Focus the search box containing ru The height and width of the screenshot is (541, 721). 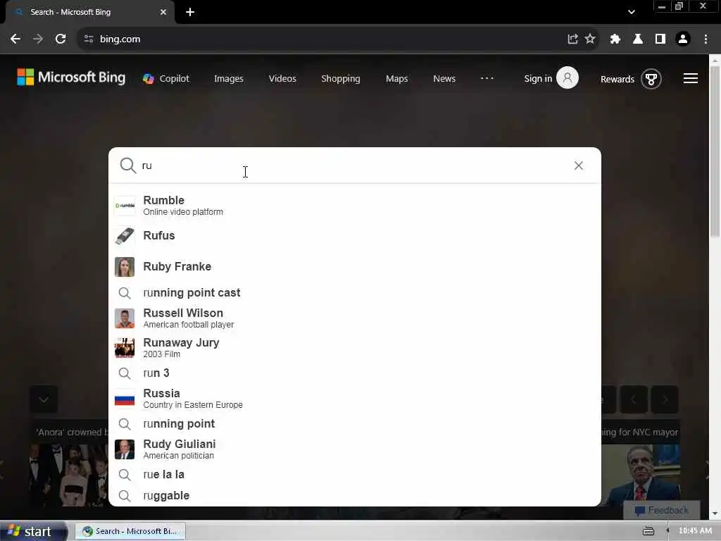pos(354,166)
